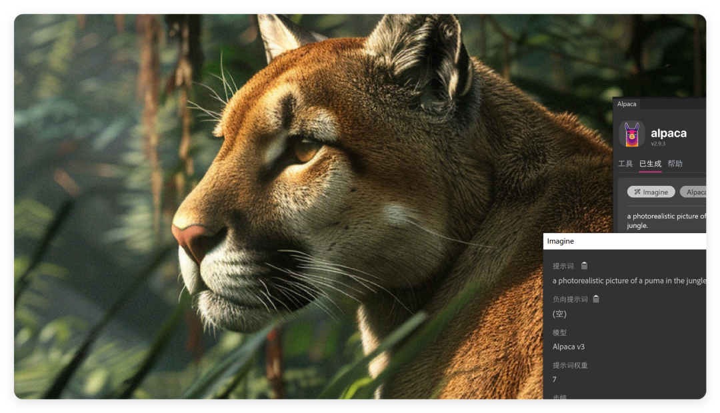Click the 提示词权重 value showing 7
This screenshot has height=413, width=720.
point(553,379)
